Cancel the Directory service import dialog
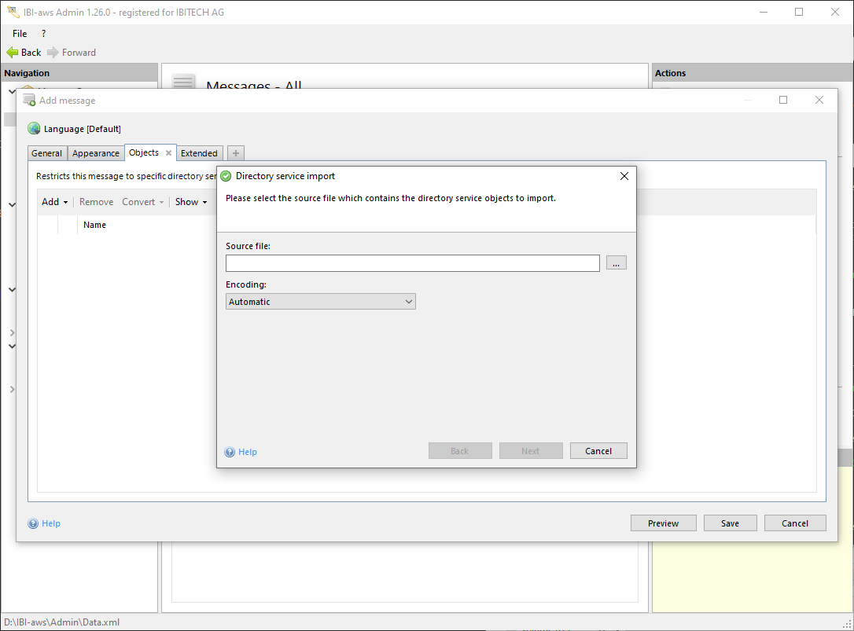The image size is (854, 631). point(598,451)
